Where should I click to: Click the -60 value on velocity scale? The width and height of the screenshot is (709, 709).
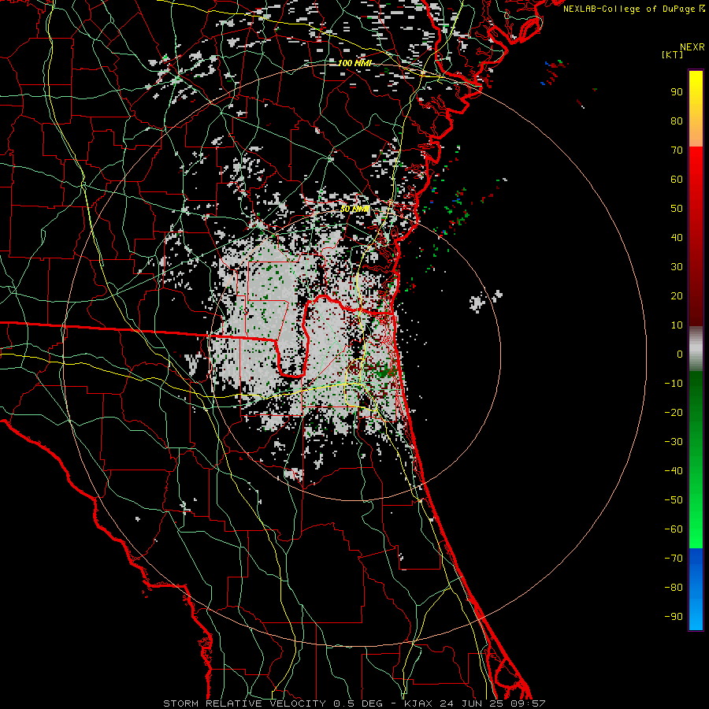[674, 529]
